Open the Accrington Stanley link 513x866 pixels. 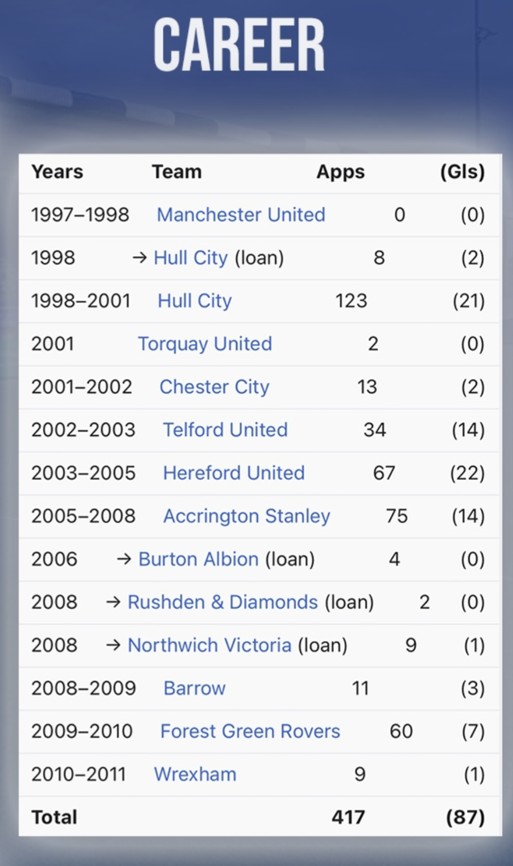pos(247,516)
